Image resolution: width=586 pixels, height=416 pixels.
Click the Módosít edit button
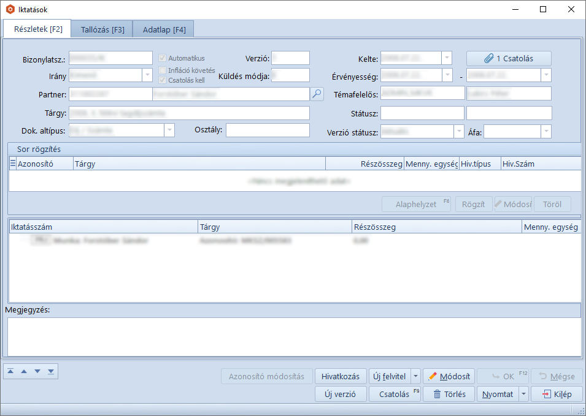pyautogui.click(x=449, y=376)
